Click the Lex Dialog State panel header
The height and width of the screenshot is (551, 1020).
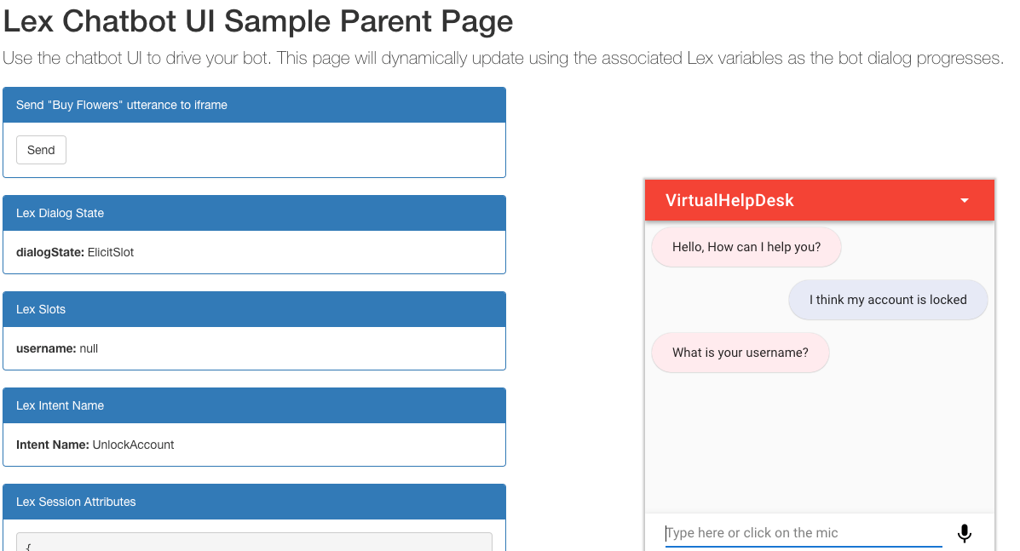pos(254,213)
